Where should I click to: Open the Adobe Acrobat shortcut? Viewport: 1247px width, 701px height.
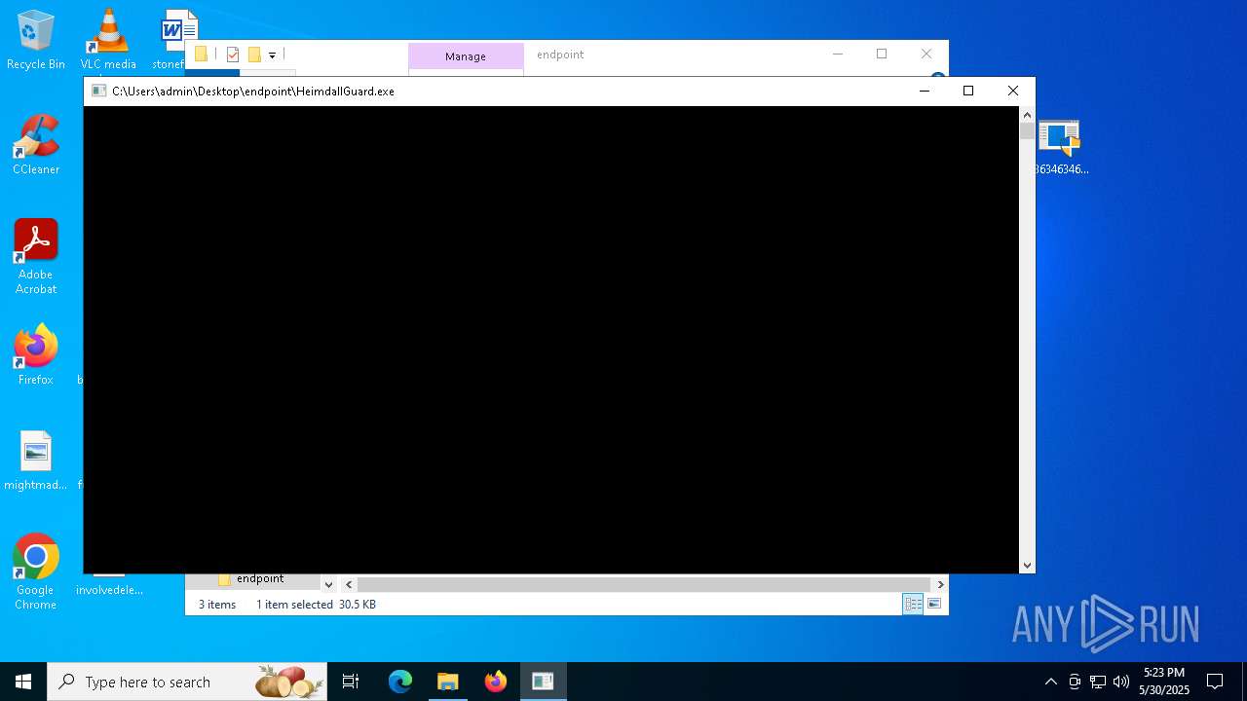coord(36,257)
